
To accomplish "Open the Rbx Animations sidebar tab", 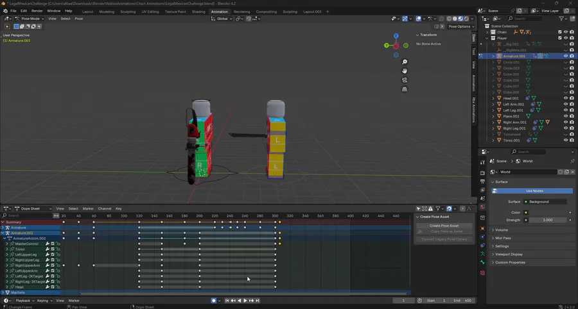I will [474, 110].
